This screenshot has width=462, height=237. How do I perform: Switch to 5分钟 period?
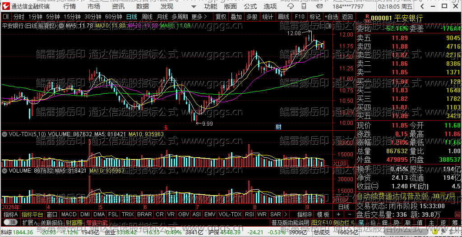pyautogui.click(x=53, y=17)
